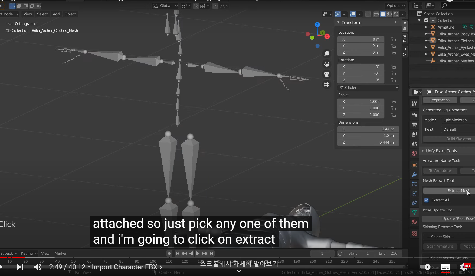
Task: Click the Build Skeleton button
Action: point(449,139)
